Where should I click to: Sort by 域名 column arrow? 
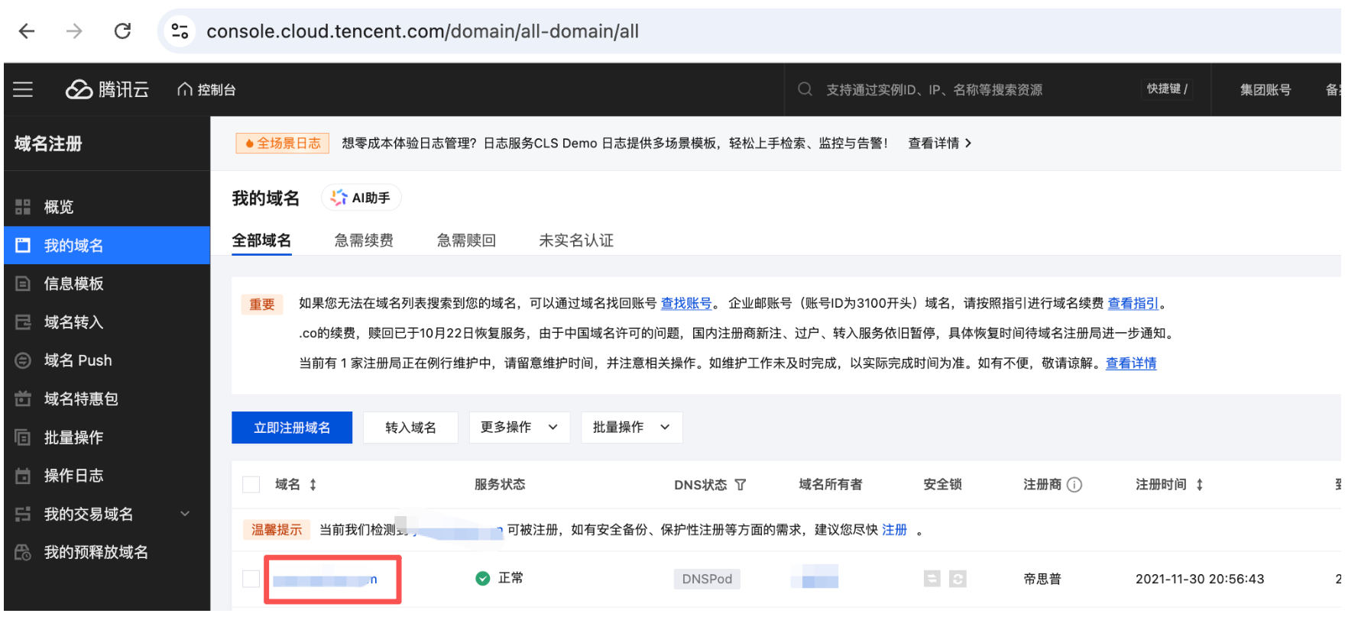(313, 485)
